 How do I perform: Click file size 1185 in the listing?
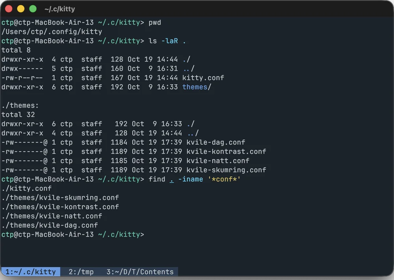click(x=119, y=161)
